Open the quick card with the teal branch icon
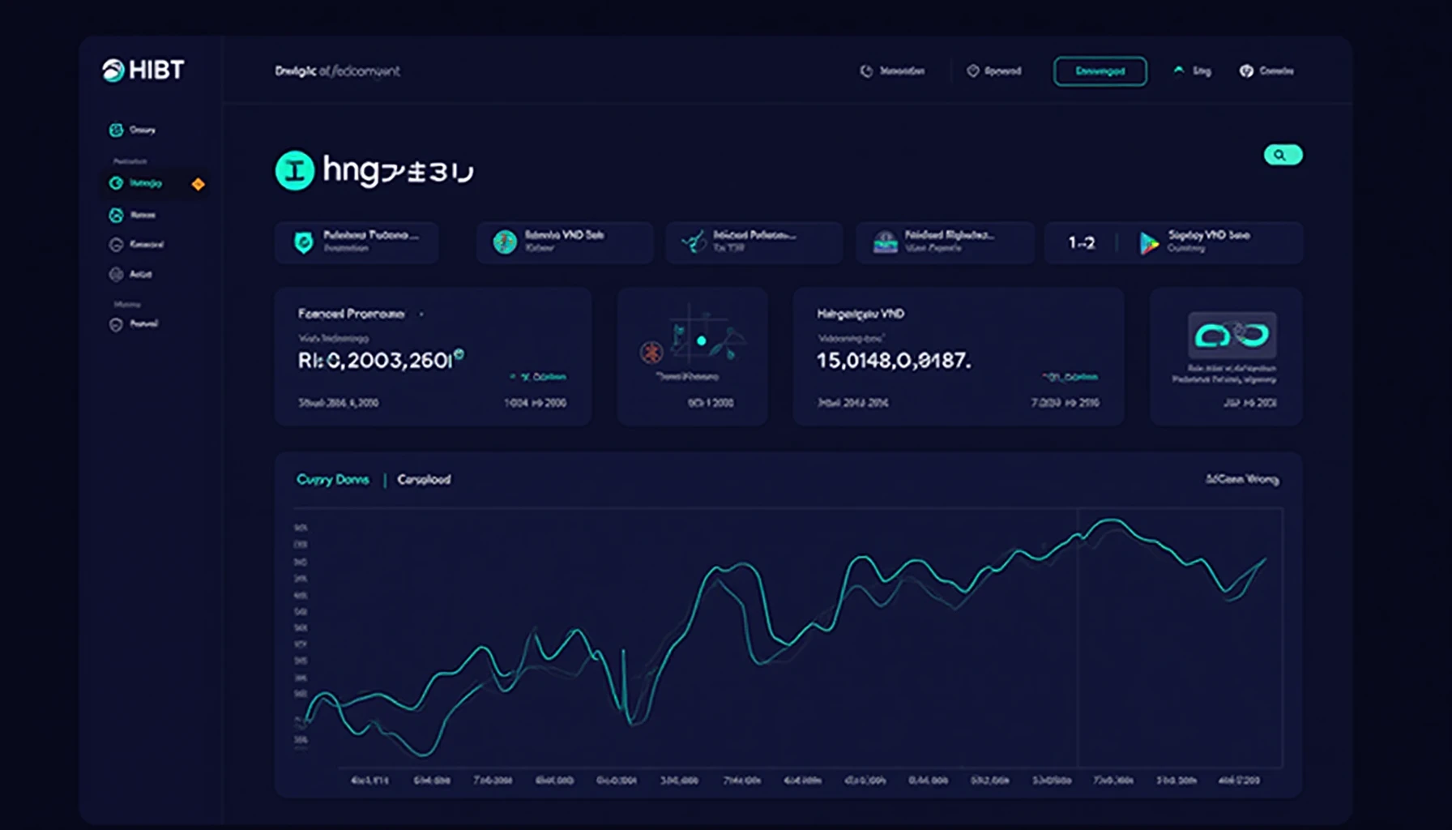 (754, 242)
